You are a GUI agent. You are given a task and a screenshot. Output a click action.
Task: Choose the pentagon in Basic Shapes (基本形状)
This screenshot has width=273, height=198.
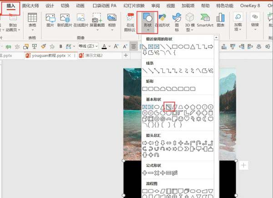click(x=192, y=107)
